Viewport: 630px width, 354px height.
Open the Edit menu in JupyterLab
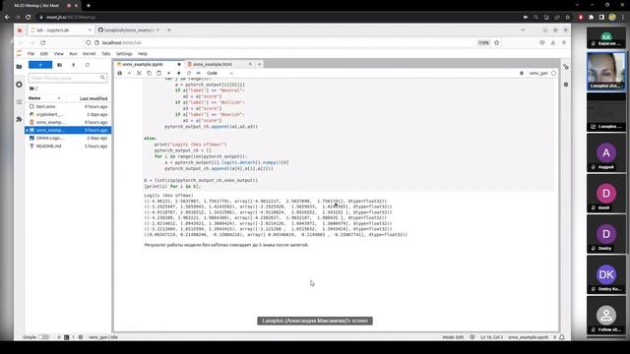click(43, 54)
